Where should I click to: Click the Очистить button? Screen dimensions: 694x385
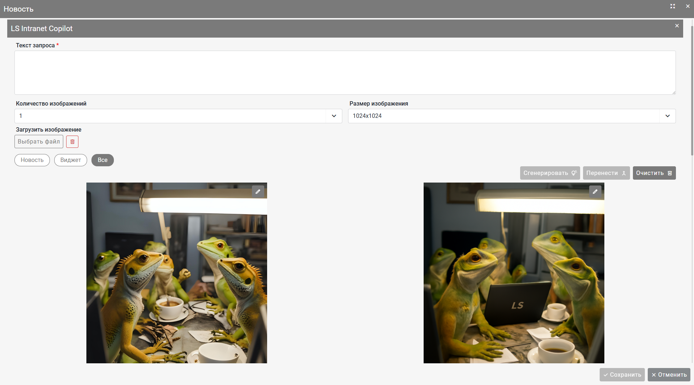point(654,173)
